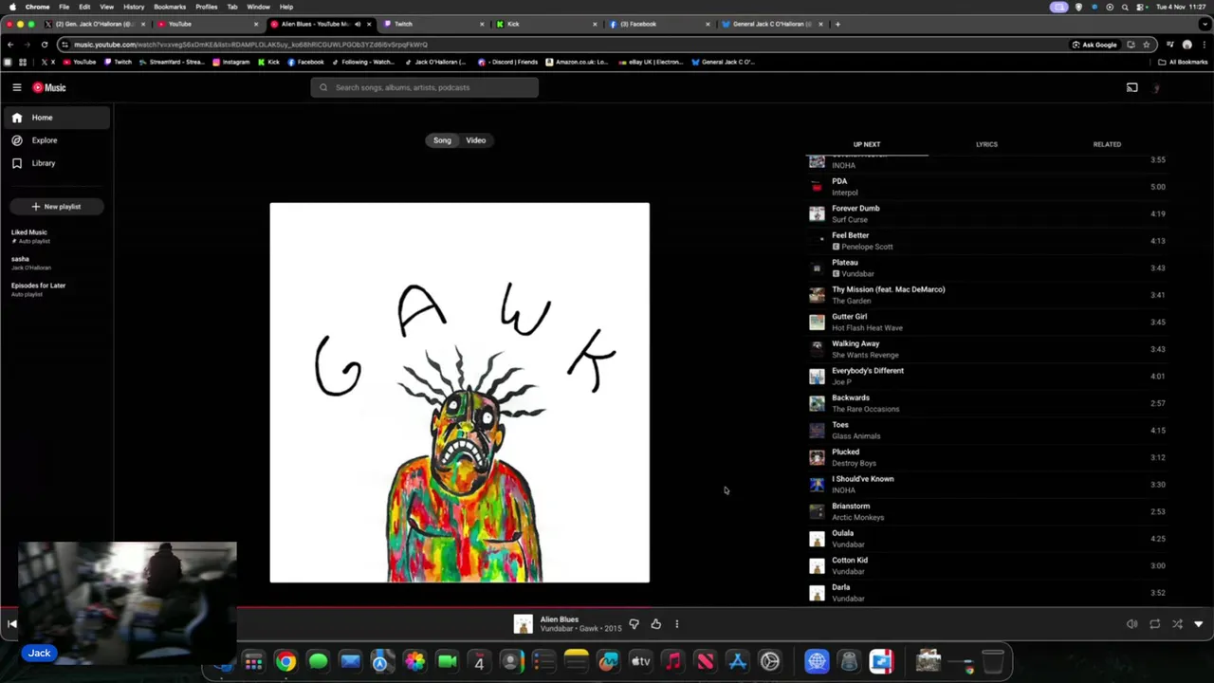Click New playlist button

(57, 207)
